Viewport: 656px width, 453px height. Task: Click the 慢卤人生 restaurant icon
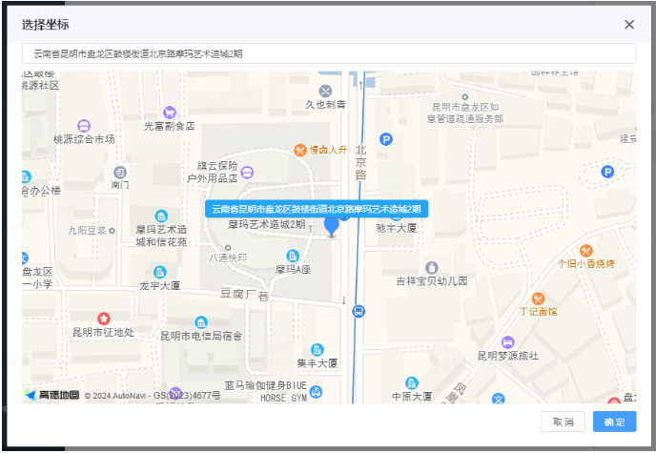coord(299,150)
